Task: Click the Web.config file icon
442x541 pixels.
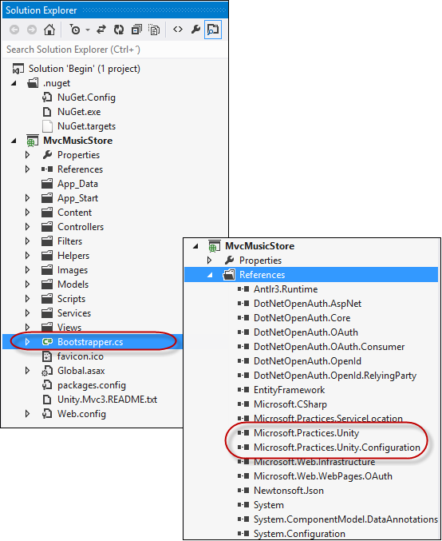Action: click(47, 414)
